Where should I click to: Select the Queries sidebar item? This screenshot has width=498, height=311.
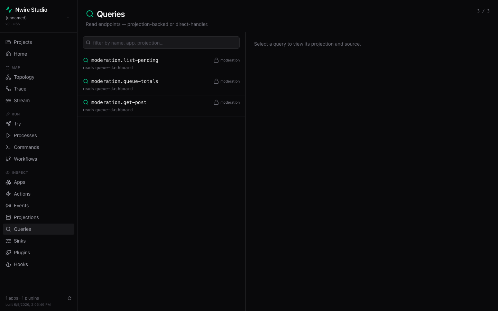coord(38,229)
